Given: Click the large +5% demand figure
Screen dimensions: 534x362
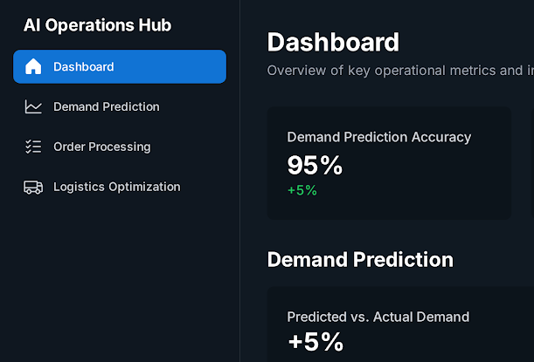Looking at the screenshot, I should click(x=315, y=341).
